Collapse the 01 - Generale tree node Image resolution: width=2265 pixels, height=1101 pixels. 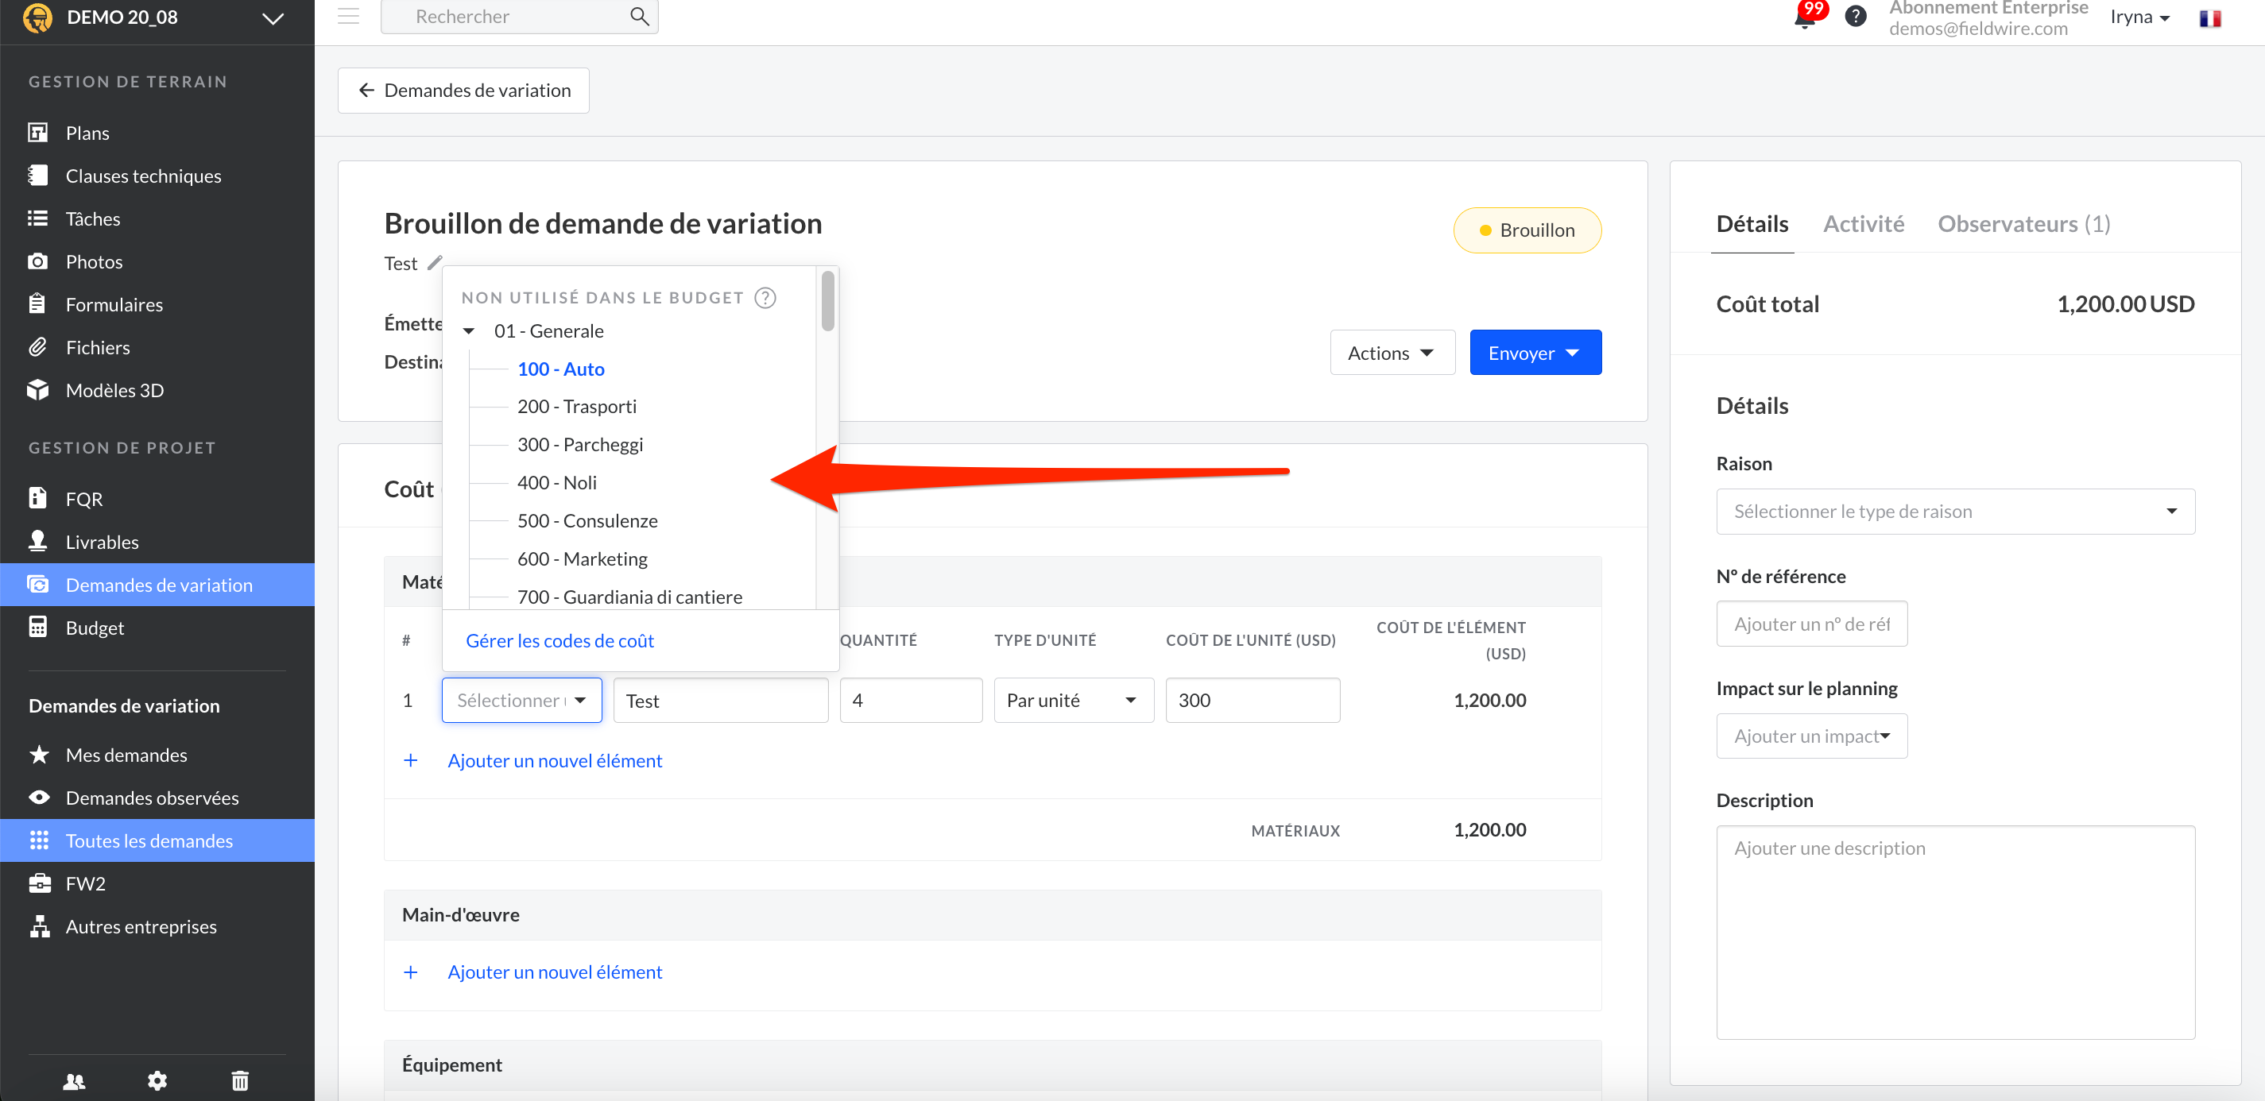(470, 331)
